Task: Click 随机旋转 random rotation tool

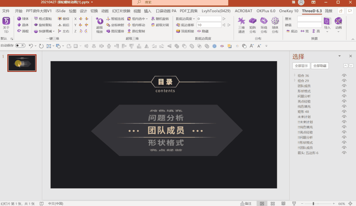Action: pos(160,19)
